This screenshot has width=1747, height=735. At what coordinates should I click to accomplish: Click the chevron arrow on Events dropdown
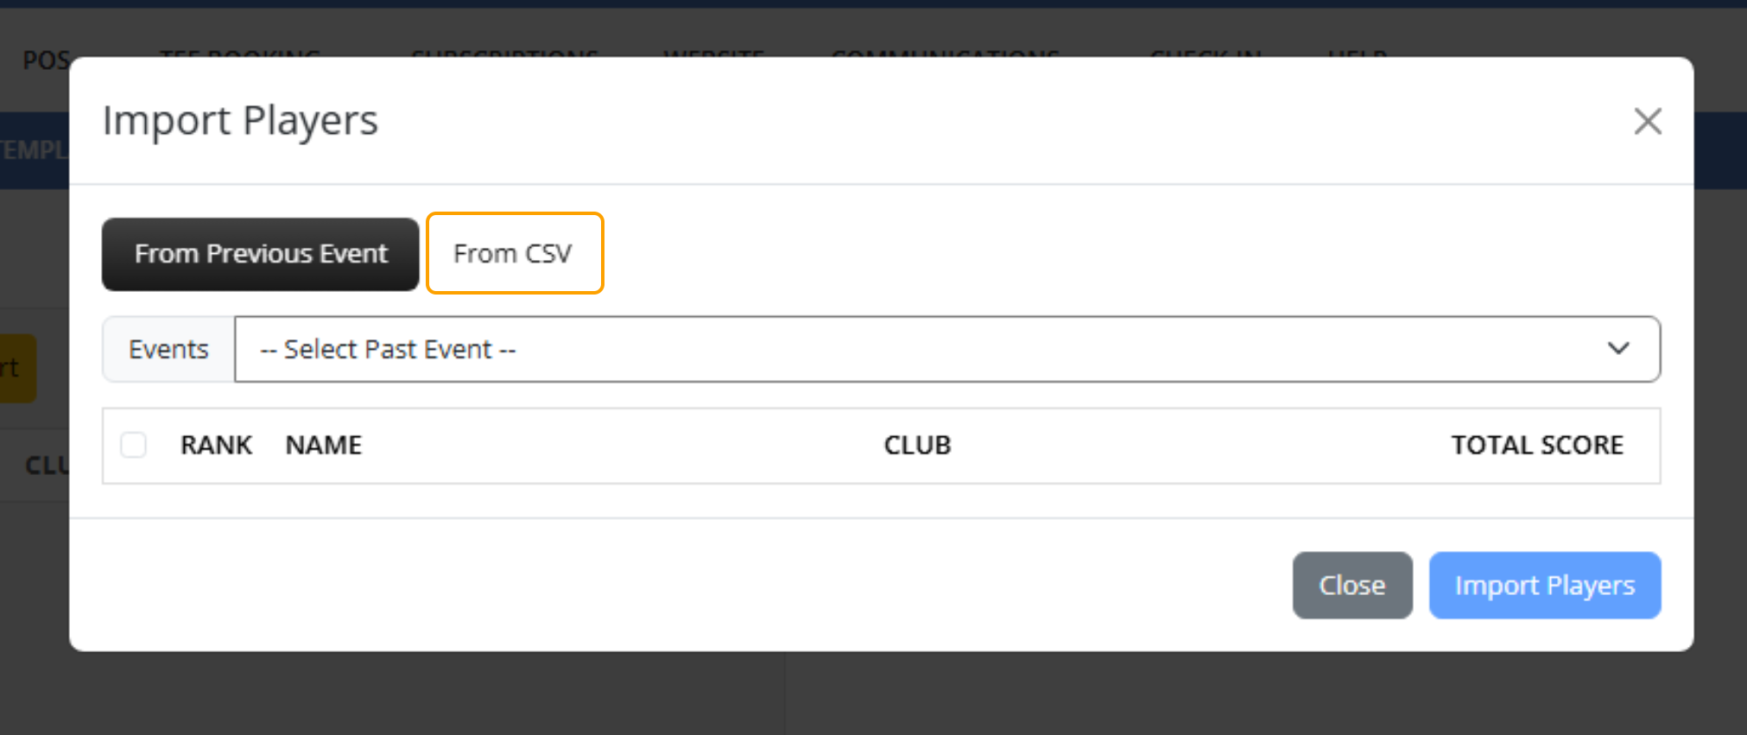pos(1617,348)
